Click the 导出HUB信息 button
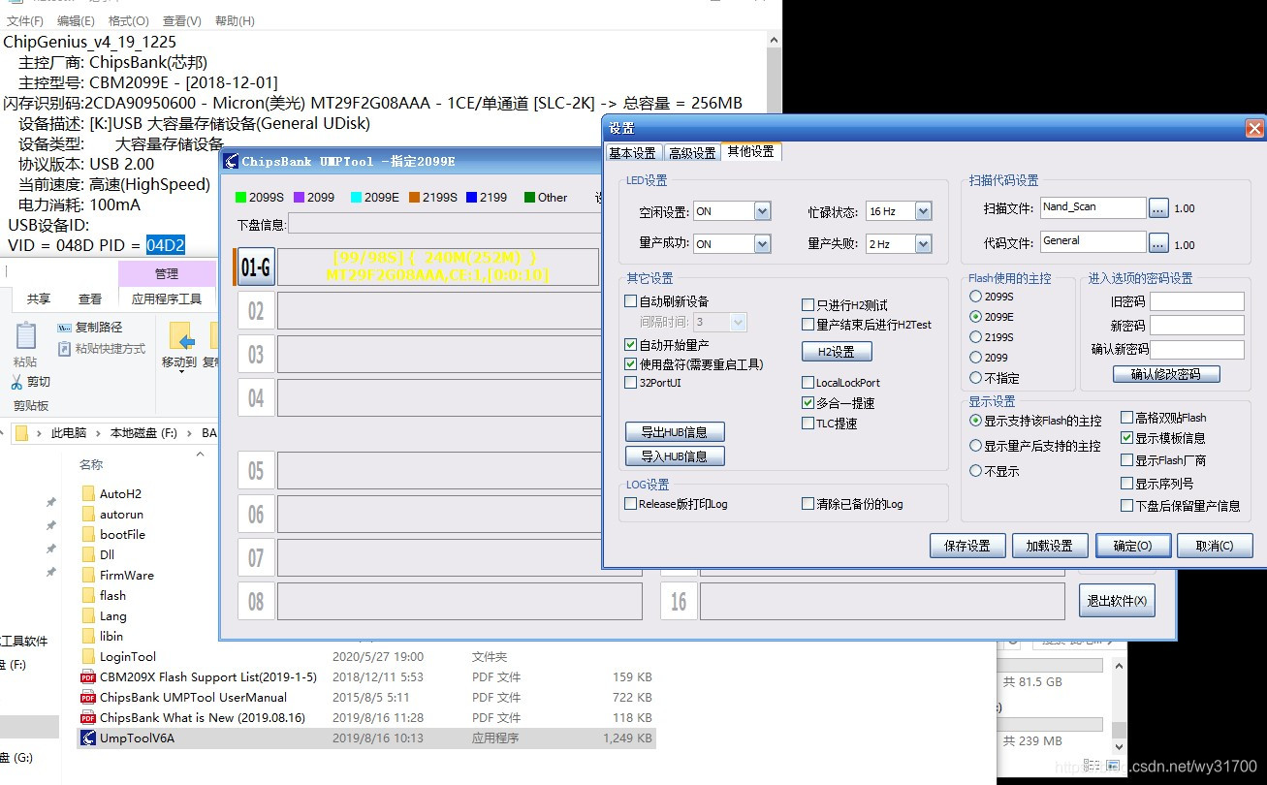 pyautogui.click(x=675, y=432)
